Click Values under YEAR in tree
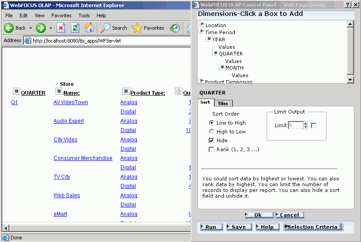 pyautogui.click(x=227, y=47)
